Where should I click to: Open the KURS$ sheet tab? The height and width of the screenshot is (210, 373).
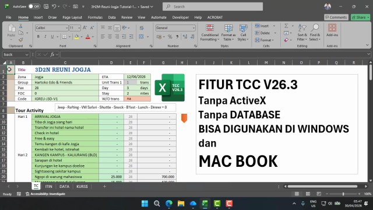click(x=82, y=187)
